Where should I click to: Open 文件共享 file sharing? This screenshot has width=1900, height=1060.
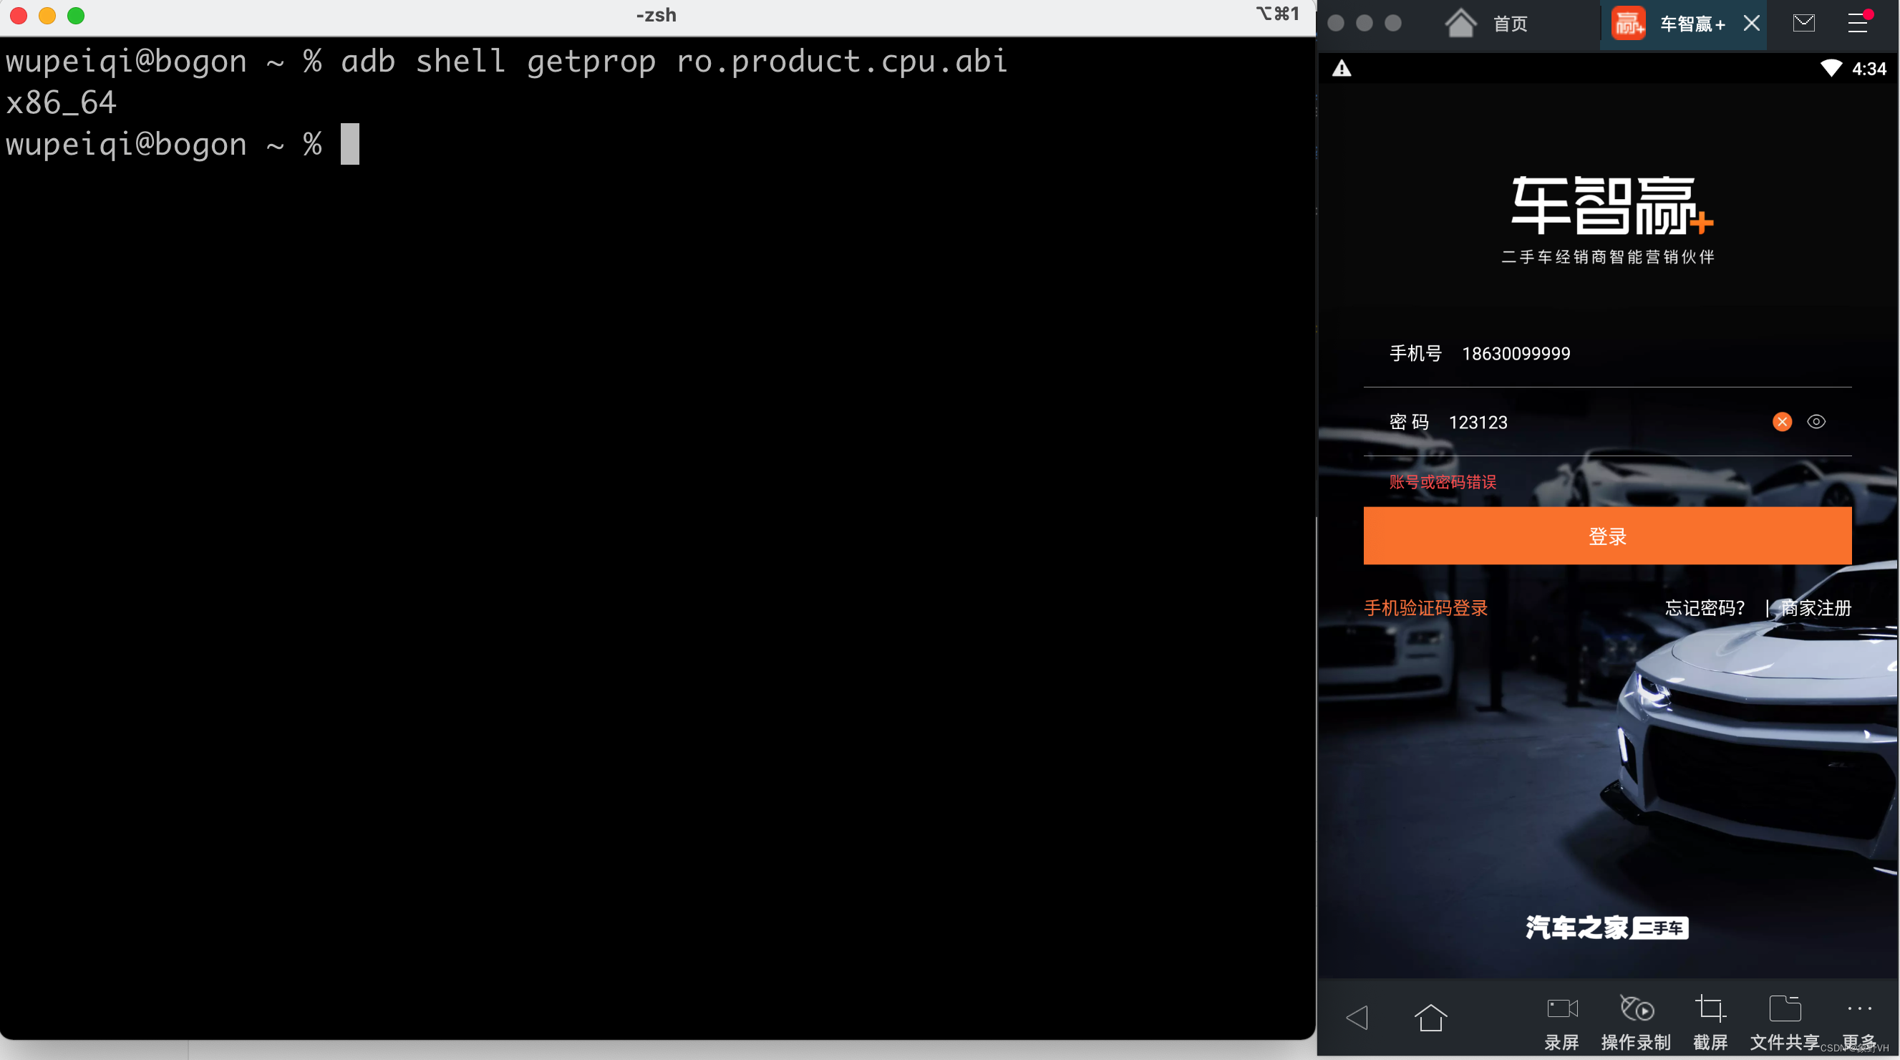1785,1022
